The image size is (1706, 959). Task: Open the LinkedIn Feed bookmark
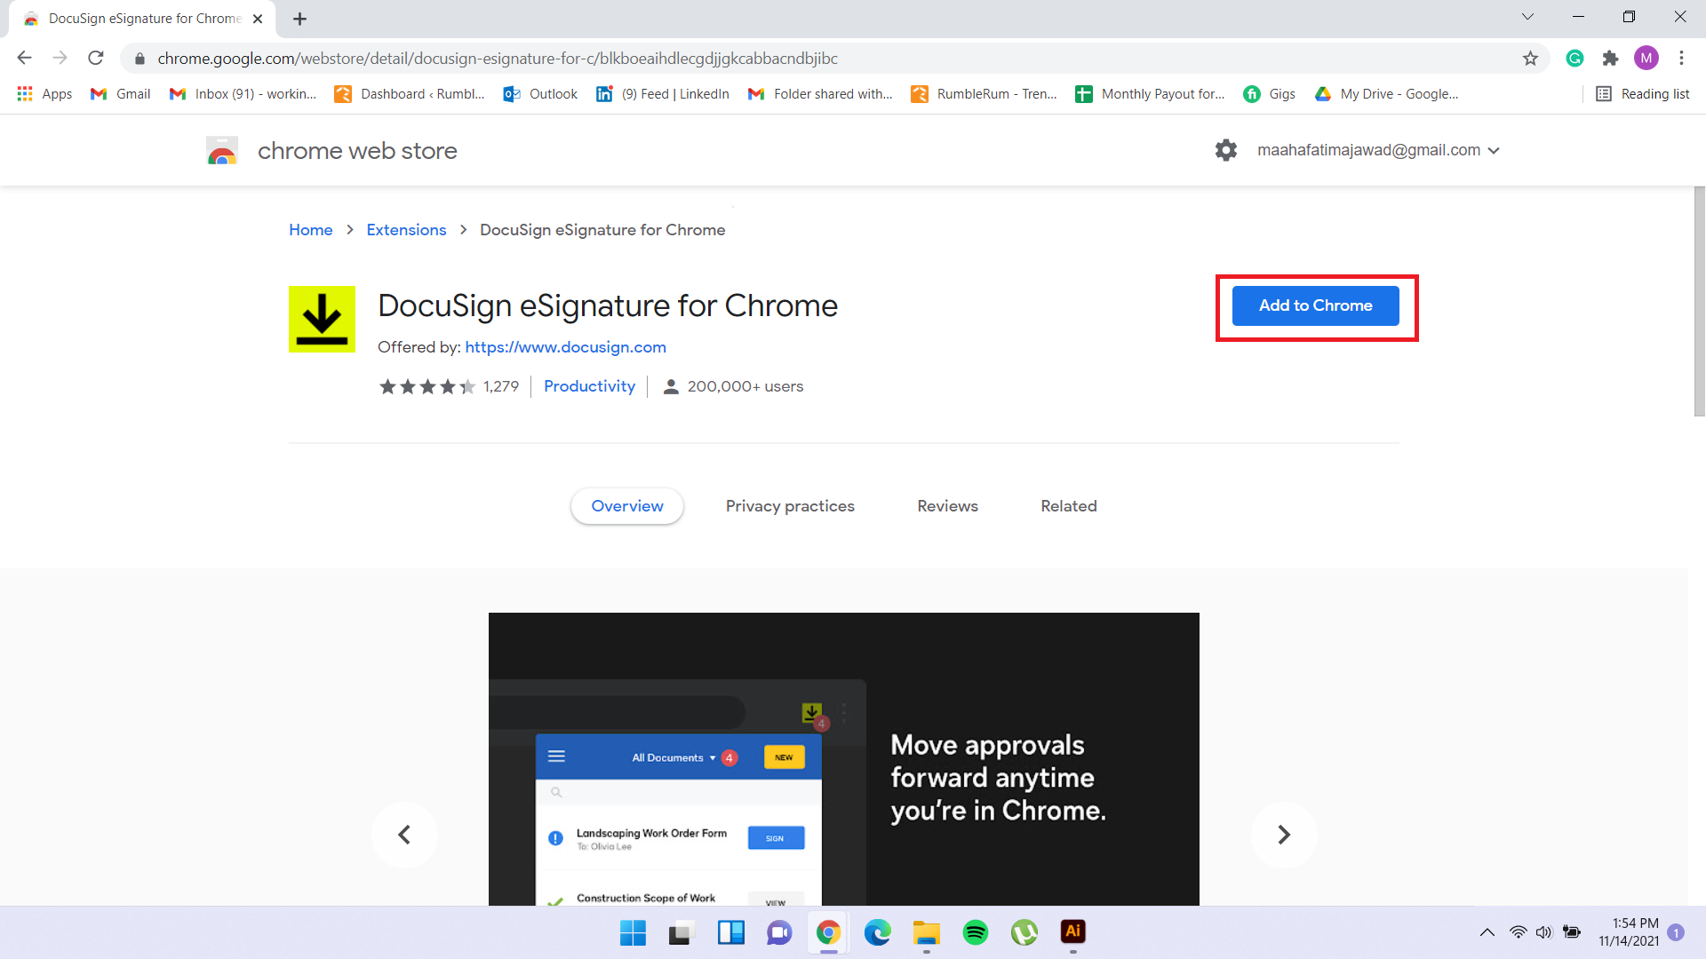663,94
